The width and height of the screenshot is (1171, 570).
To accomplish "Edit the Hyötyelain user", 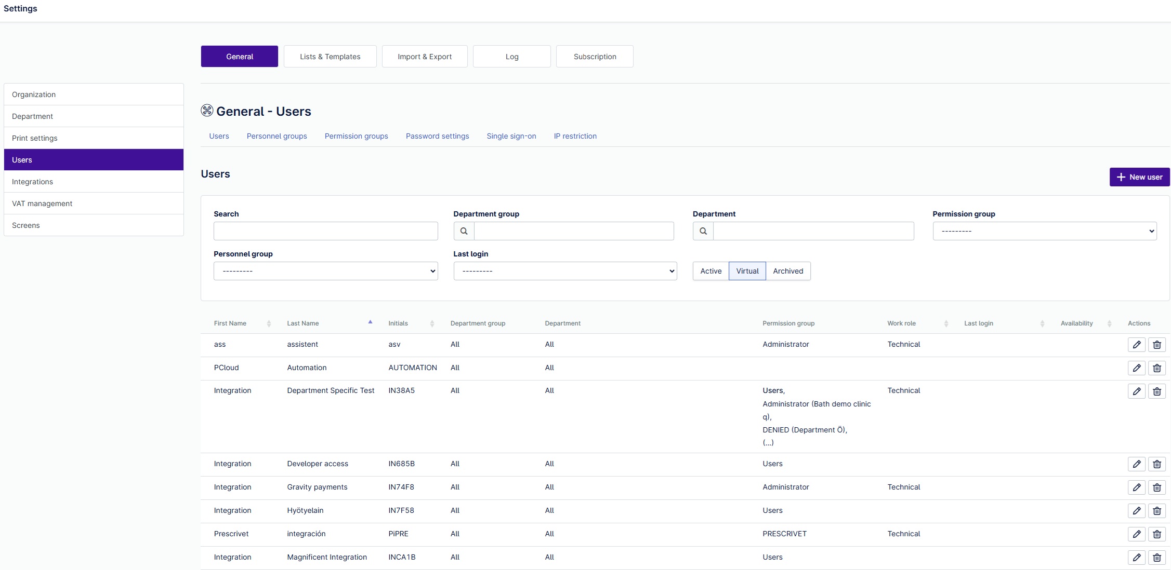I will pyautogui.click(x=1137, y=511).
